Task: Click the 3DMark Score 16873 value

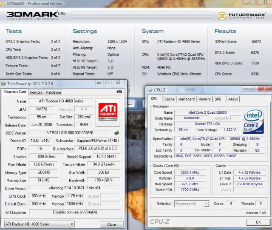Action: tap(256, 42)
